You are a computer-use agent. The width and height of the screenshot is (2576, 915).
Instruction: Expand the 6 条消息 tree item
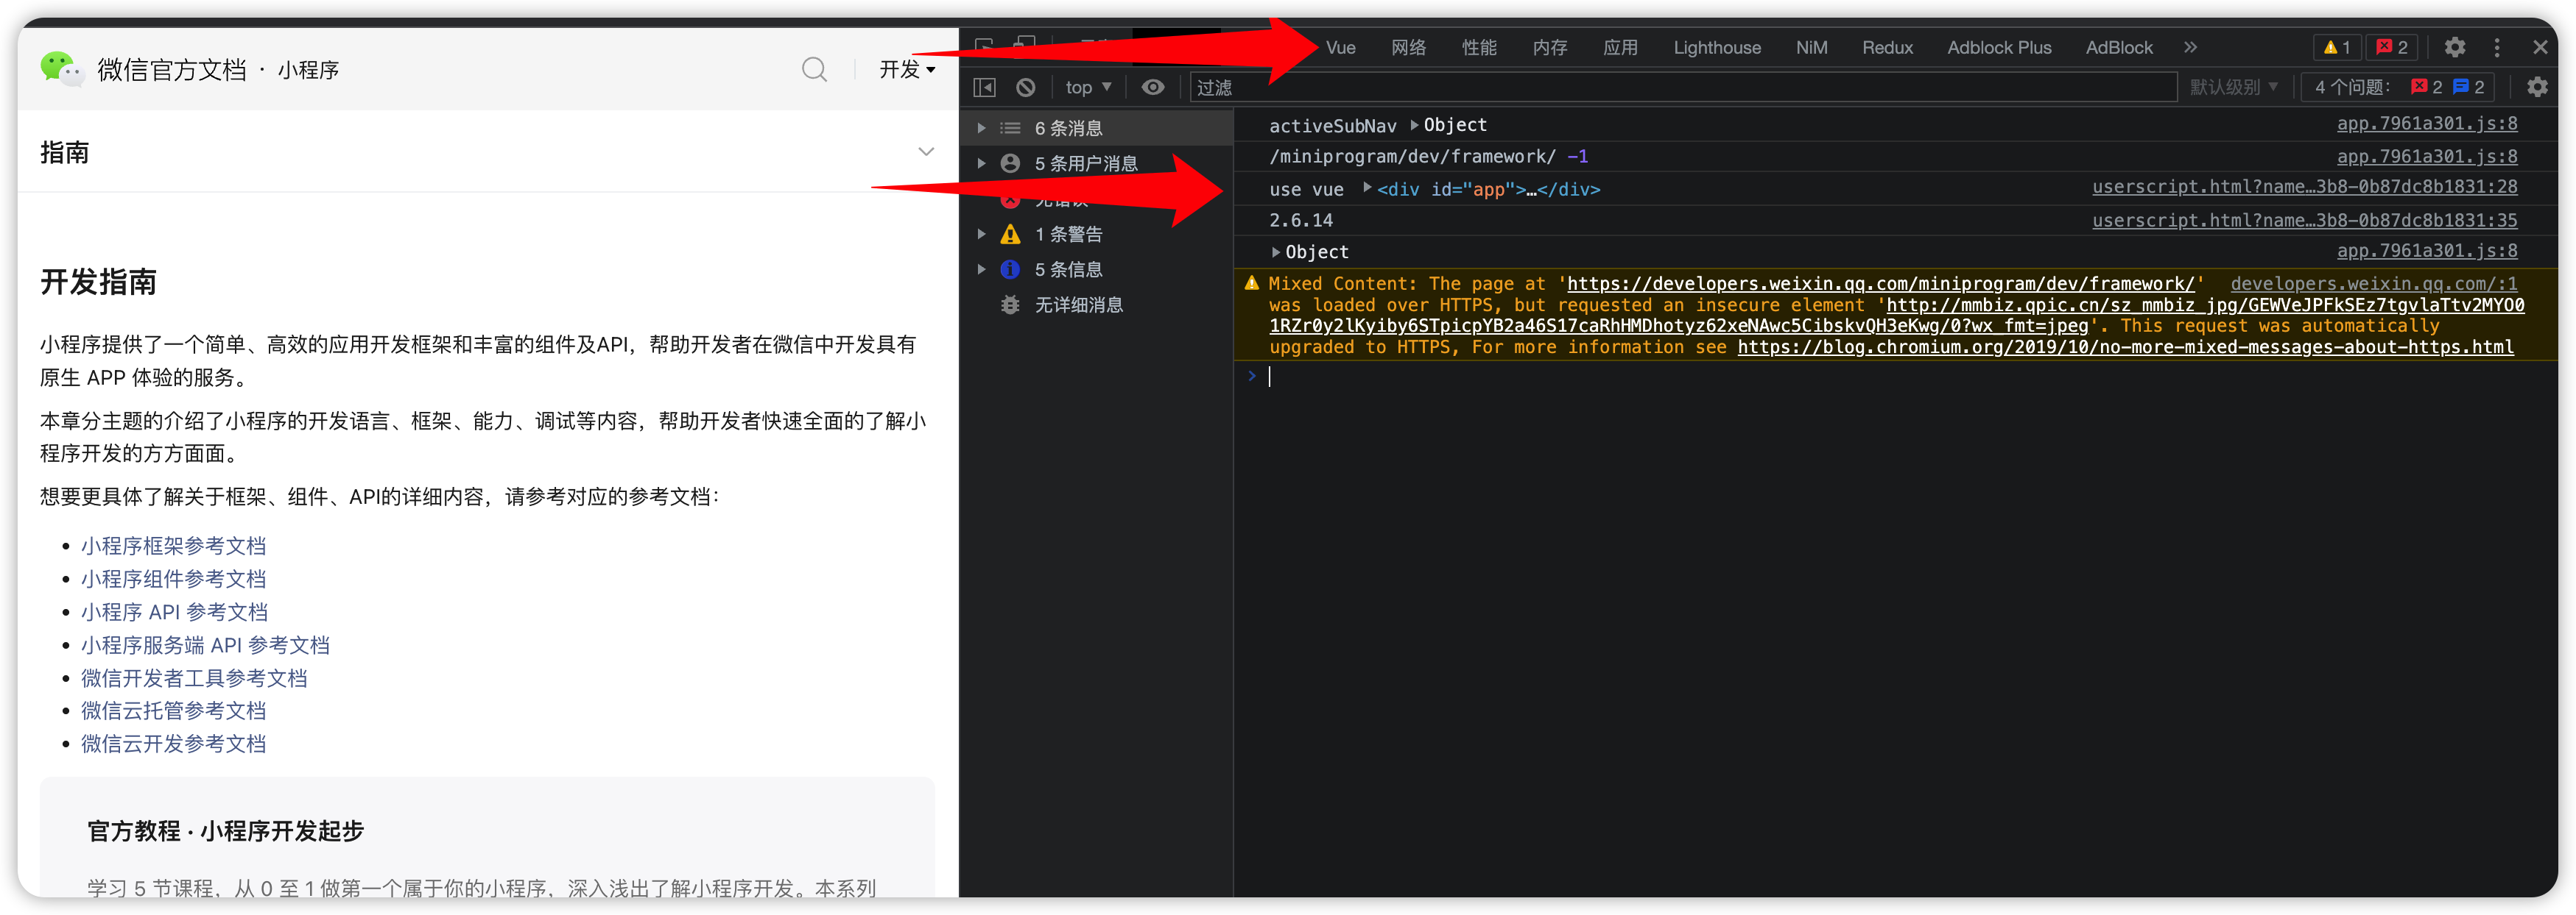tap(981, 128)
